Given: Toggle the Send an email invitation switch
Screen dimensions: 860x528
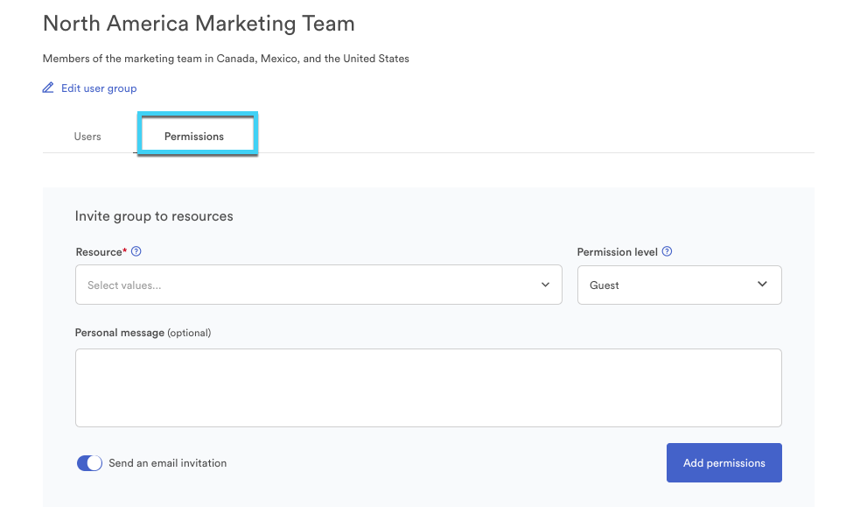Looking at the screenshot, I should point(89,463).
